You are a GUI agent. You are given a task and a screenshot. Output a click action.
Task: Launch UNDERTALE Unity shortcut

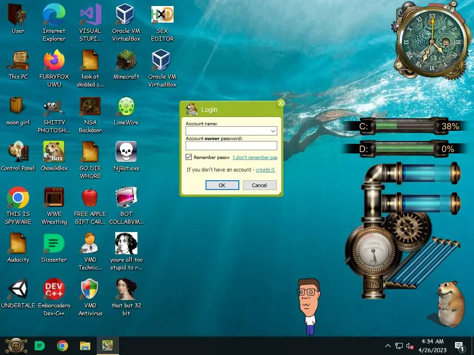[18, 294]
